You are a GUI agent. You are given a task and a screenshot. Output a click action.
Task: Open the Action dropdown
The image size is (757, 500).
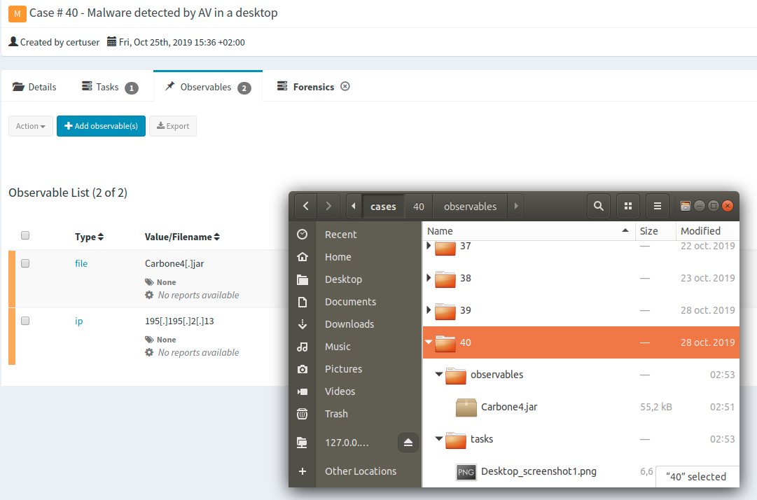click(30, 126)
